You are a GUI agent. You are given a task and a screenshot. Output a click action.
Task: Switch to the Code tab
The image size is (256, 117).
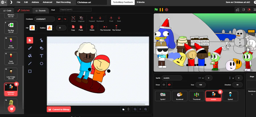7,10
